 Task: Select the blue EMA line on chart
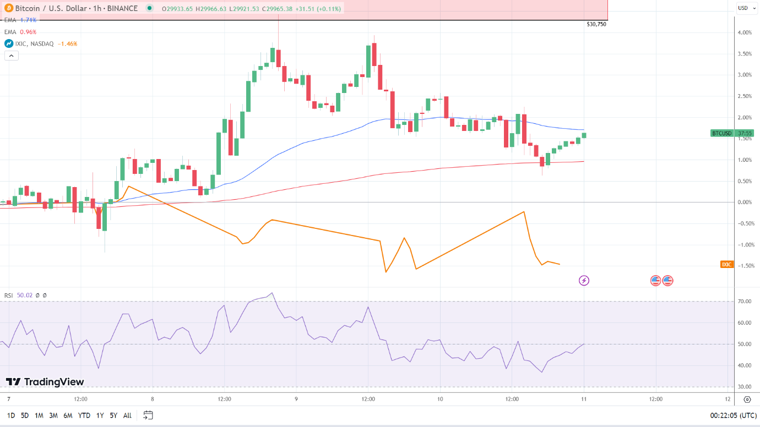point(308,141)
